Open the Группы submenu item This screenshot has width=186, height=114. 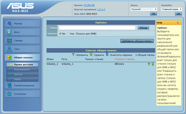click(22, 74)
